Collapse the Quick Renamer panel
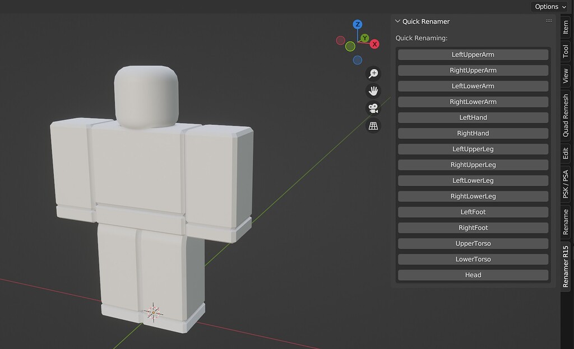The image size is (574, 349). [x=398, y=21]
